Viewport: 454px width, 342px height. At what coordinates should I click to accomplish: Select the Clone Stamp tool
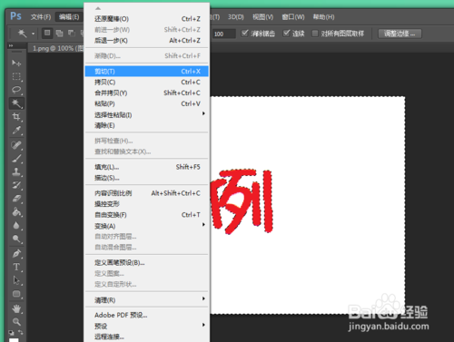(16, 172)
